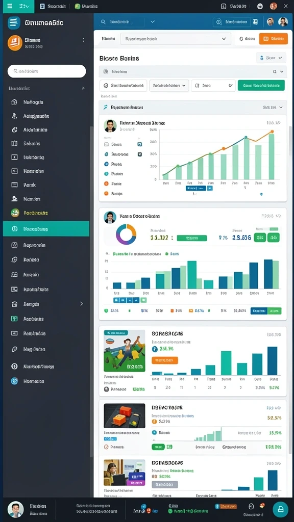The height and width of the screenshot is (522, 294).
Task: Open the three-dot menu beside the sidebar profile
Action: (x=83, y=40)
